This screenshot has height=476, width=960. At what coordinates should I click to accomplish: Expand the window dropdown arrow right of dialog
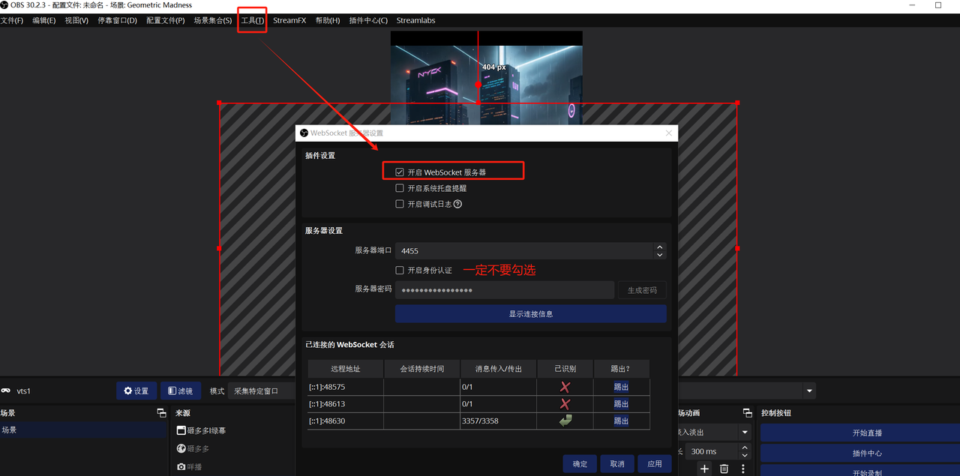tap(808, 391)
